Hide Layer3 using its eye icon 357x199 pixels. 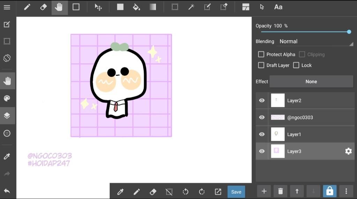tap(262, 151)
